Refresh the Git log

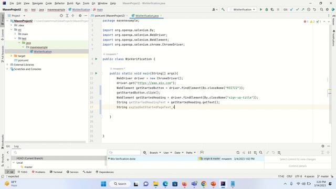coord(238,153)
